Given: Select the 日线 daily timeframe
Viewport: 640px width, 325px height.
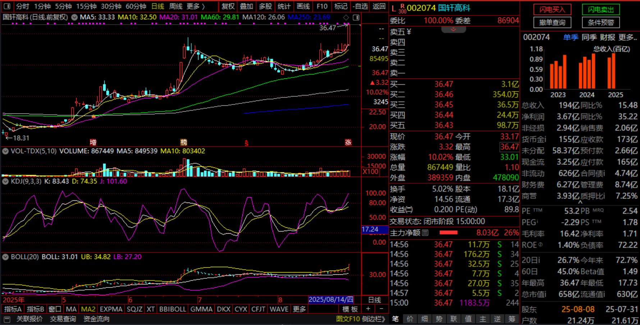Looking at the screenshot, I should coord(157,6).
